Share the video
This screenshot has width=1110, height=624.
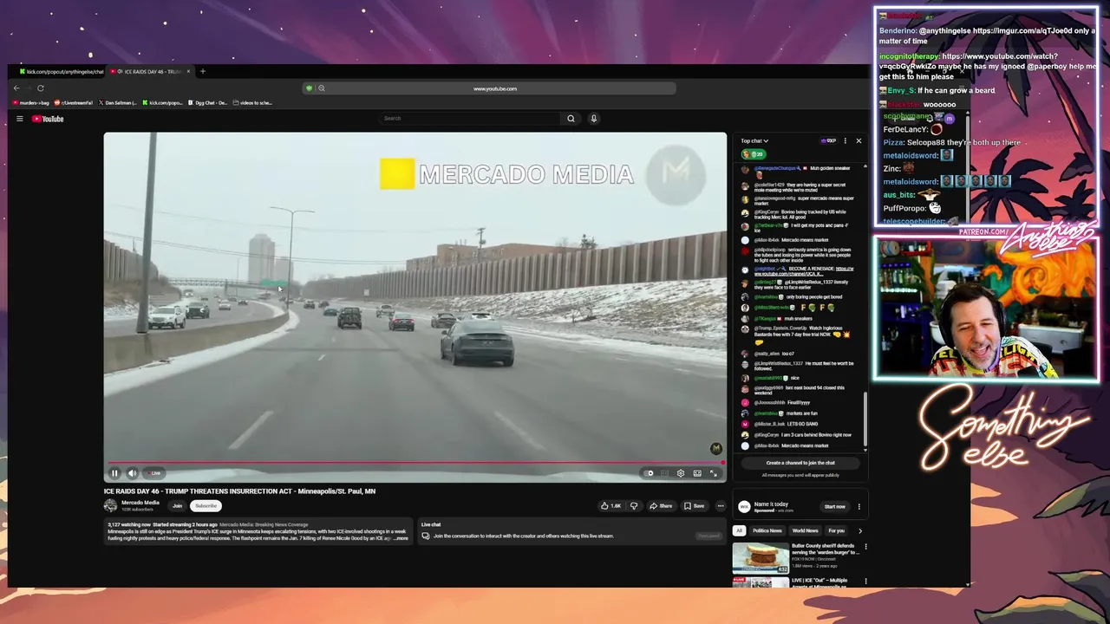[x=661, y=506]
